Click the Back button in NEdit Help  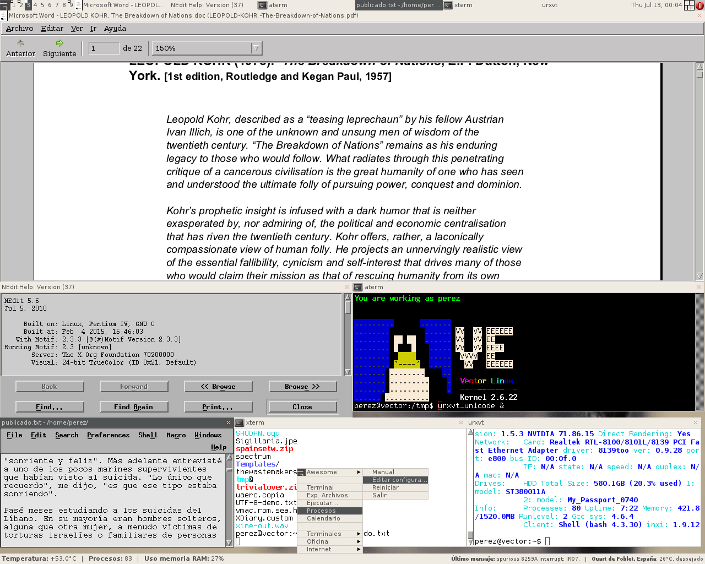(50, 387)
